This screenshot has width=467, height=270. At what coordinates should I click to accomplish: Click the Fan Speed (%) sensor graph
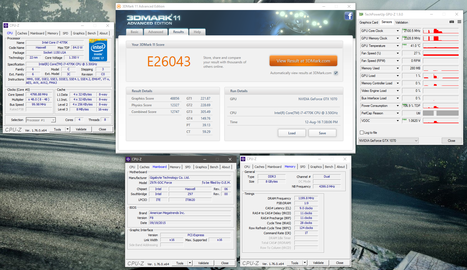tap(441, 53)
